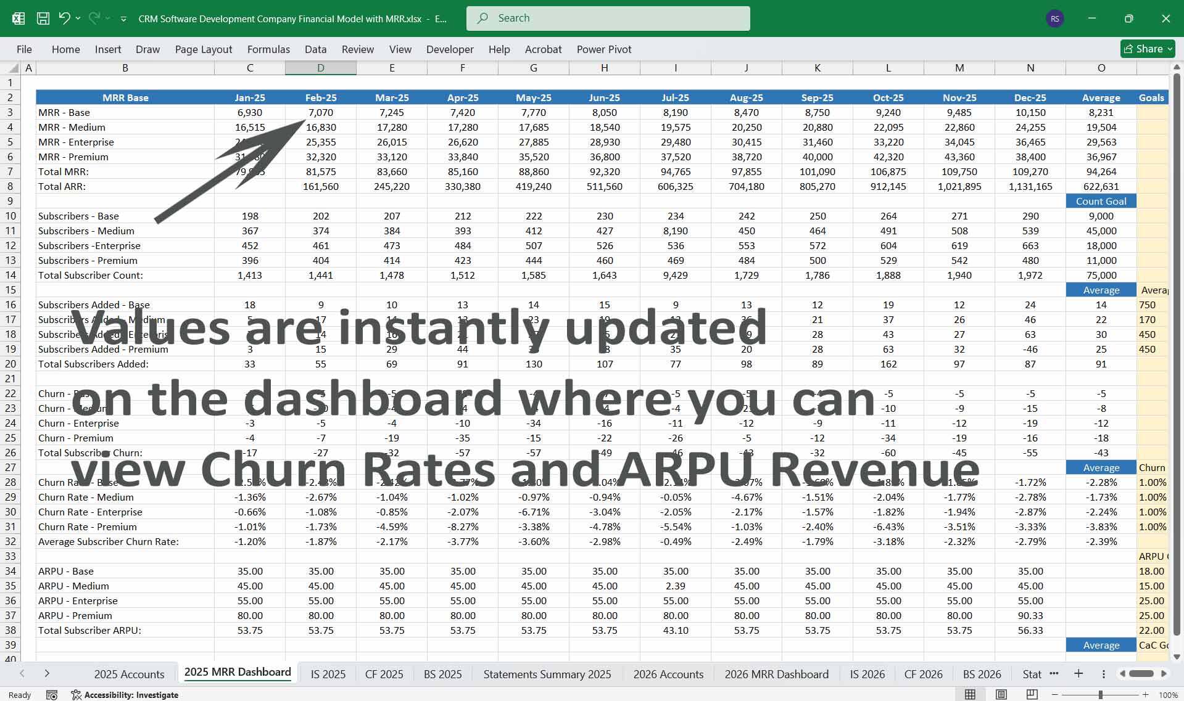Open the Undo history dropdown arrow
Image resolution: width=1184 pixels, height=701 pixels.
[78, 18]
